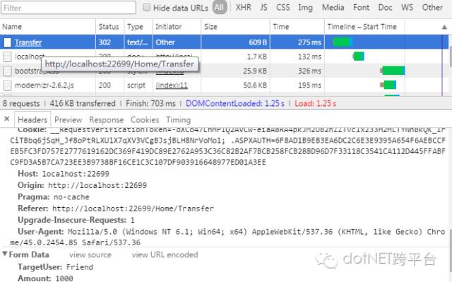The height and width of the screenshot is (282, 452).
Task: Select the All filter button
Action: coord(220,8)
